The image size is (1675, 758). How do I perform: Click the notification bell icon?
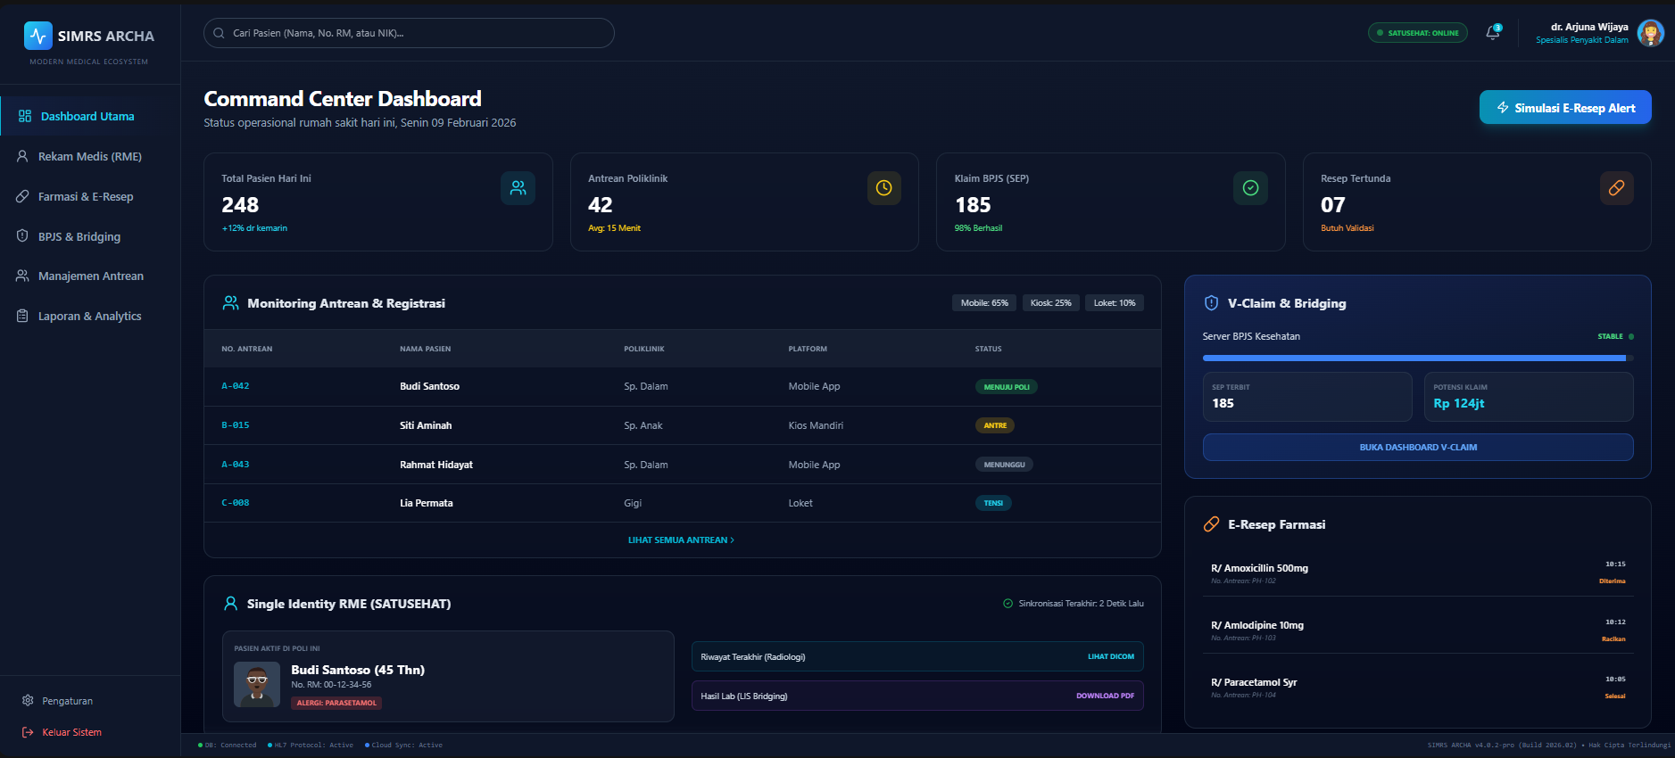coord(1492,33)
